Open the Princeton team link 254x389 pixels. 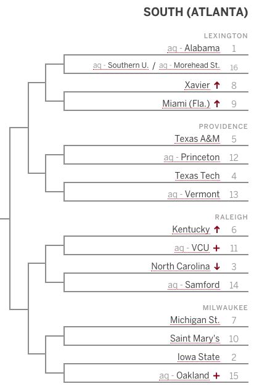coord(200,157)
